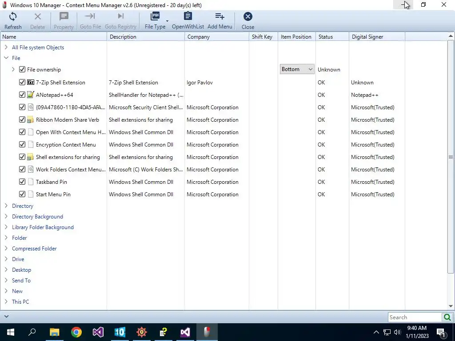The height and width of the screenshot is (341, 455).
Task: Click the Goto Registry toolbar icon
Action: pyautogui.click(x=120, y=16)
